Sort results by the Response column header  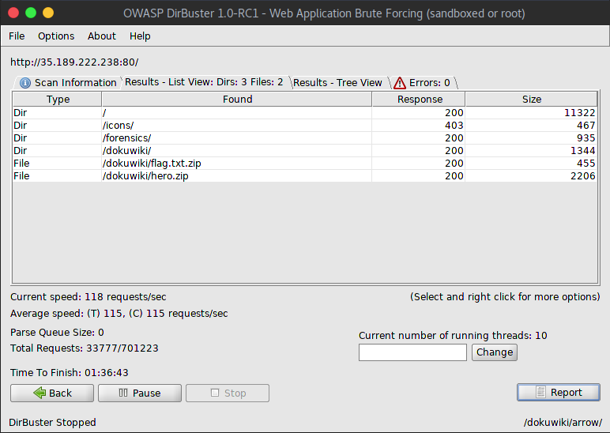tap(420, 100)
